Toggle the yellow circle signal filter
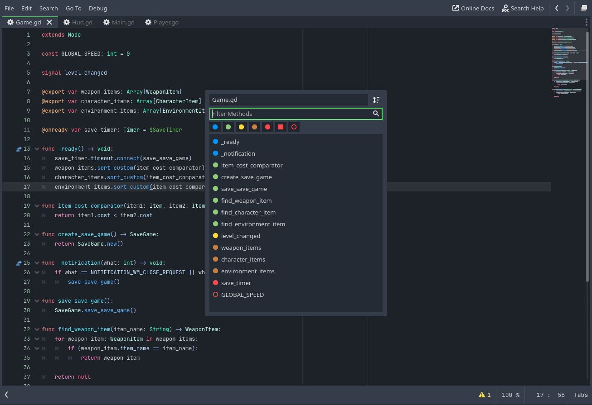Image resolution: width=592 pixels, height=405 pixels. (242, 127)
